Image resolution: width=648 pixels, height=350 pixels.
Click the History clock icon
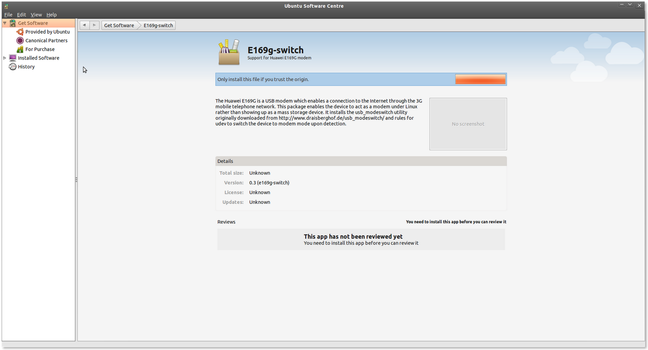[13, 66]
